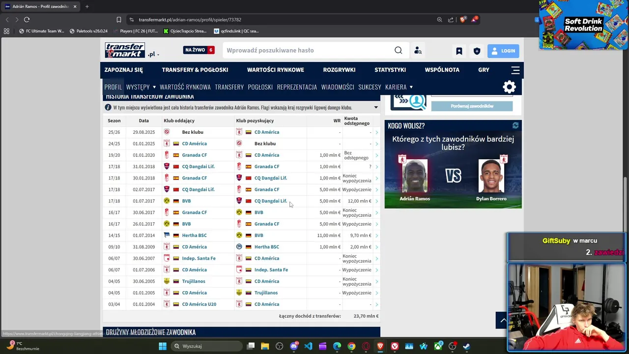This screenshot has height=354, width=629.
Task: Collapse the transfer history info note
Action: [x=376, y=107]
